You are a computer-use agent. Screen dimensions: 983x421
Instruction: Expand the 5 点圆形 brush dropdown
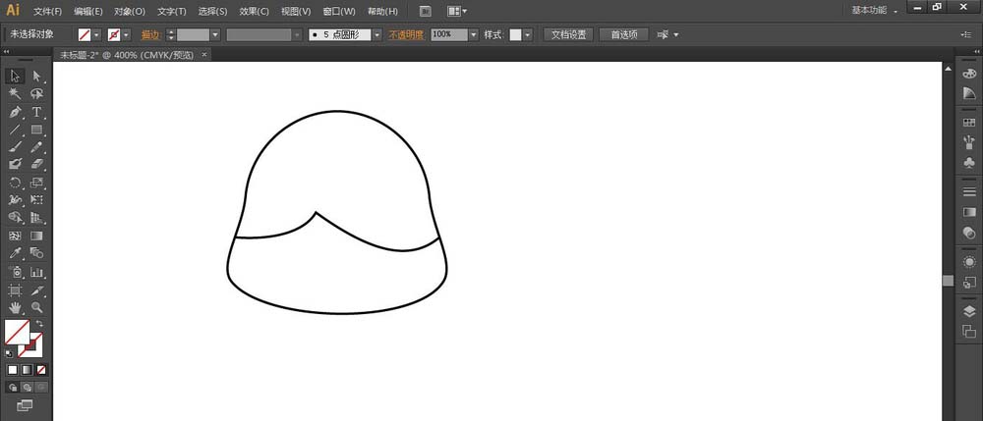pyautogui.click(x=376, y=34)
